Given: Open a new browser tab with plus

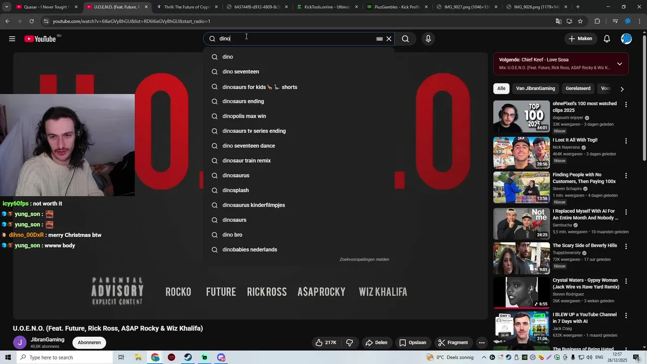Looking at the screenshot, I should 578,7.
